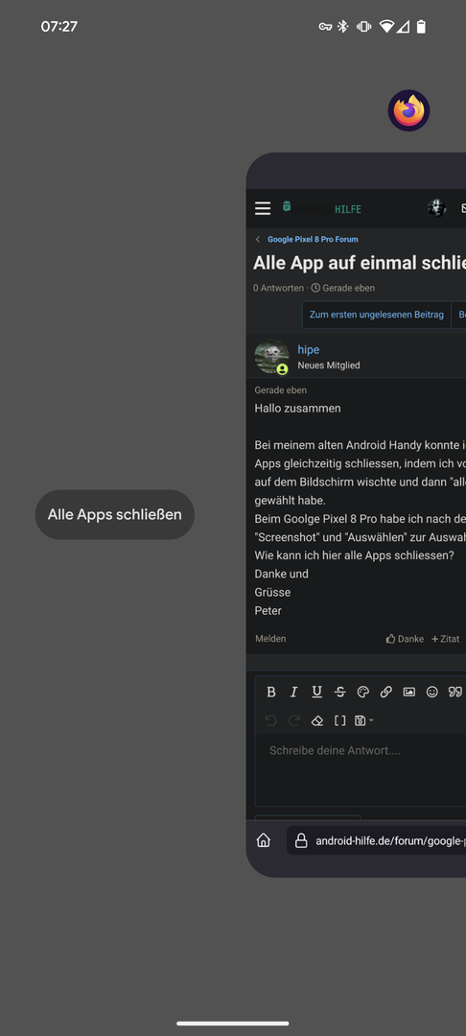Screen dimensions: 466x1036
Task: Click the Bold formatting icon
Action: (270, 692)
